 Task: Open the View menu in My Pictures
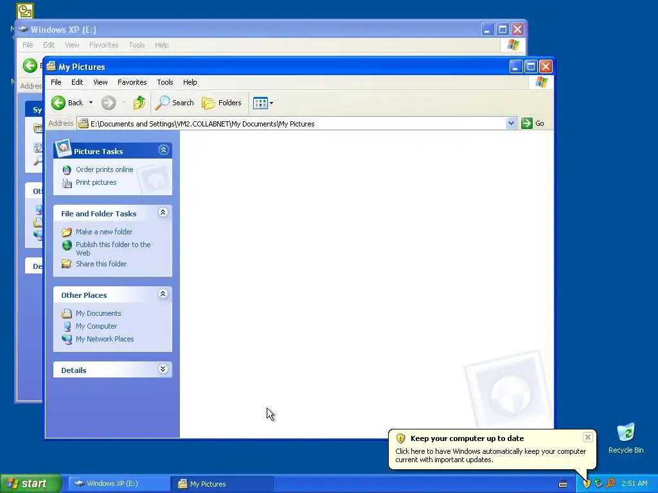pyautogui.click(x=100, y=82)
